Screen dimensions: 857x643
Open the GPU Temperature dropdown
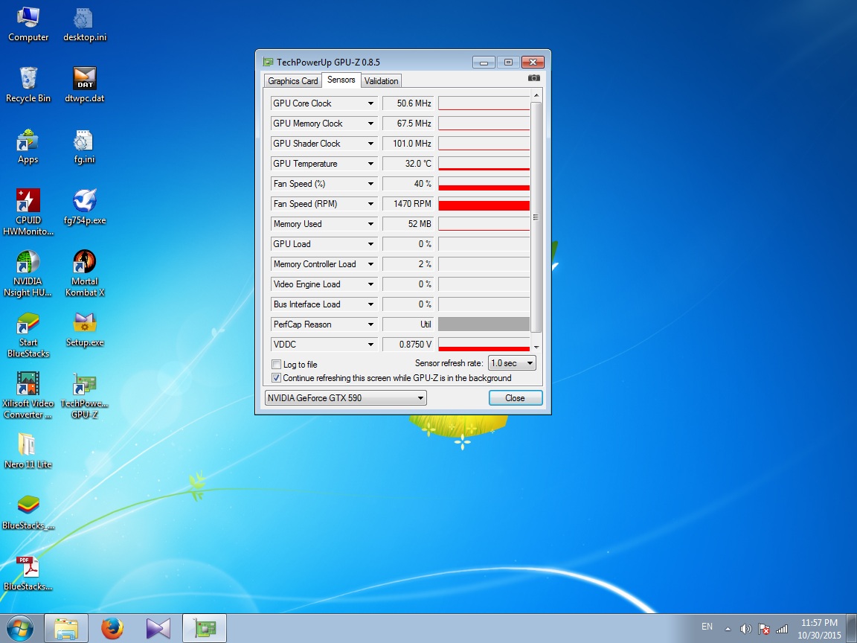coord(370,164)
